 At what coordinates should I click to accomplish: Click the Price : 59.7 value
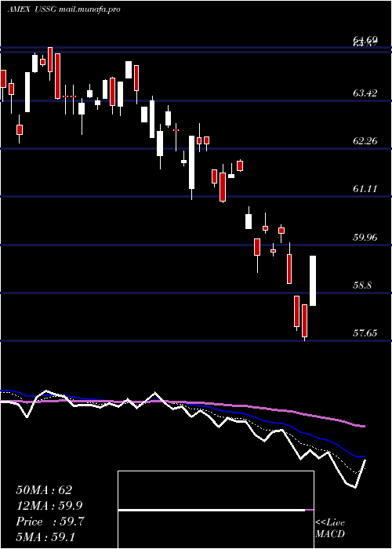[50, 522]
